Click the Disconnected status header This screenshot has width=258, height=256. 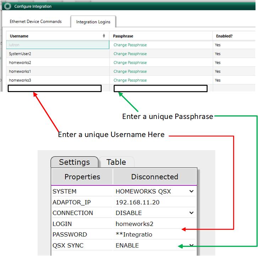155,177
